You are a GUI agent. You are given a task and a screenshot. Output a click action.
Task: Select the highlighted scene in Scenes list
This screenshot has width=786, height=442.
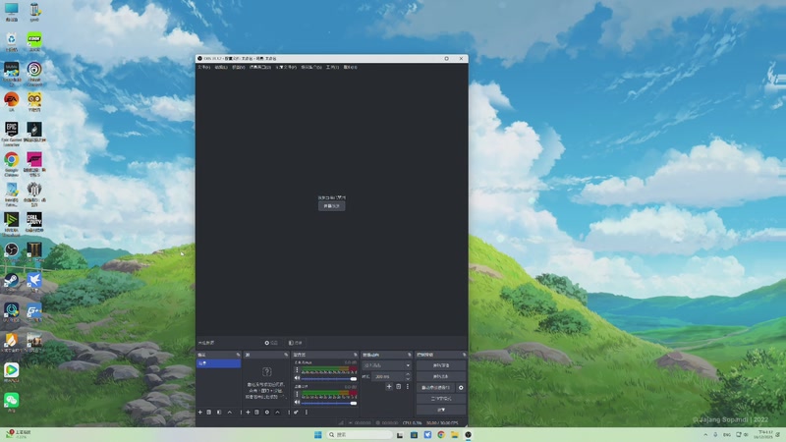pyautogui.click(x=218, y=363)
